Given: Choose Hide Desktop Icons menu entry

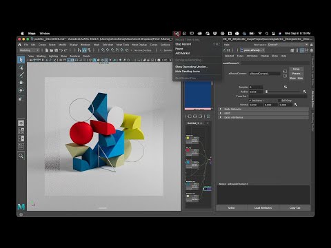Looking at the screenshot, I should pos(188,72).
